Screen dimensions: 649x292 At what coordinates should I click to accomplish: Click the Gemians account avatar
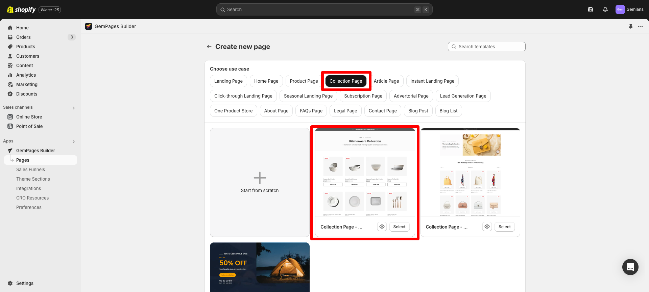coord(620,9)
